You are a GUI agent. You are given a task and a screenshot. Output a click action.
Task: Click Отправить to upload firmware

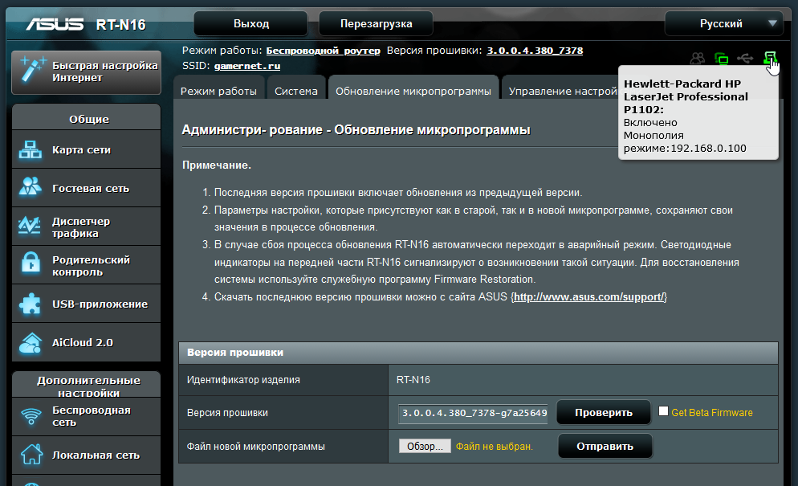605,447
